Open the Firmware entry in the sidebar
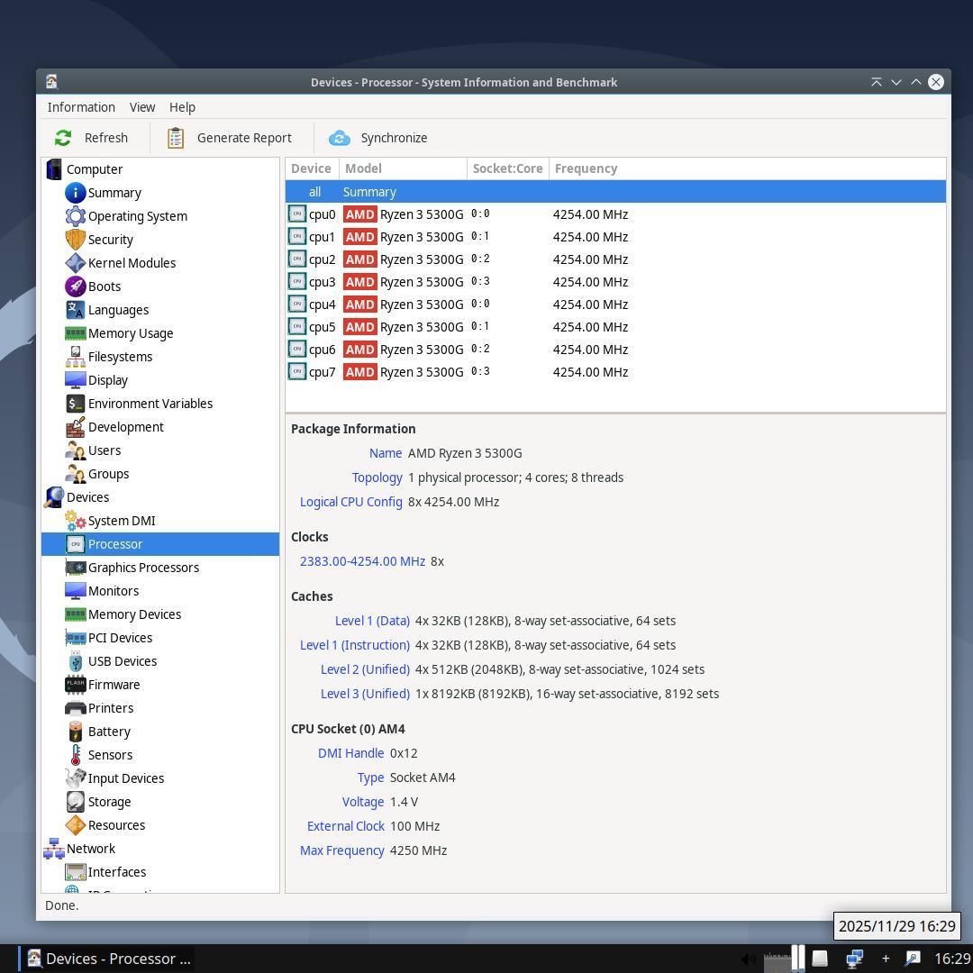 (114, 685)
